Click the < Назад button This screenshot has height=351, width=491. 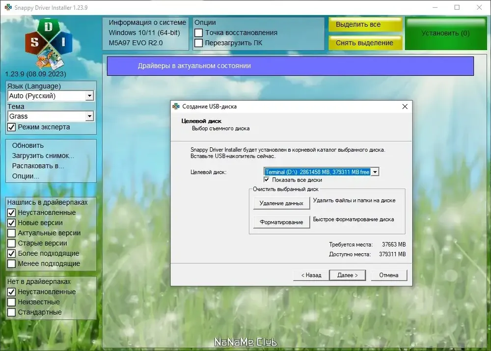(x=311, y=275)
